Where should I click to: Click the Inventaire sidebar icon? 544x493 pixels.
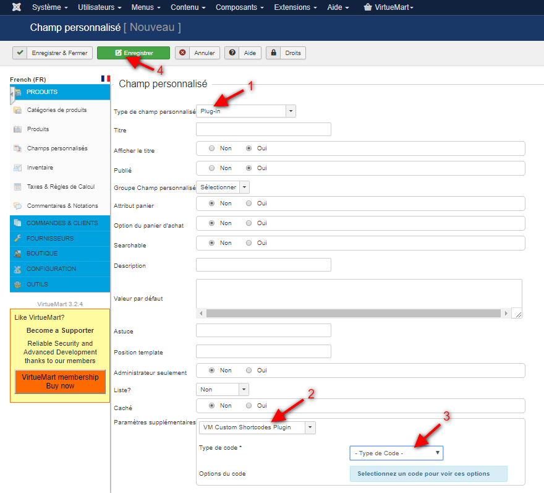click(x=18, y=168)
